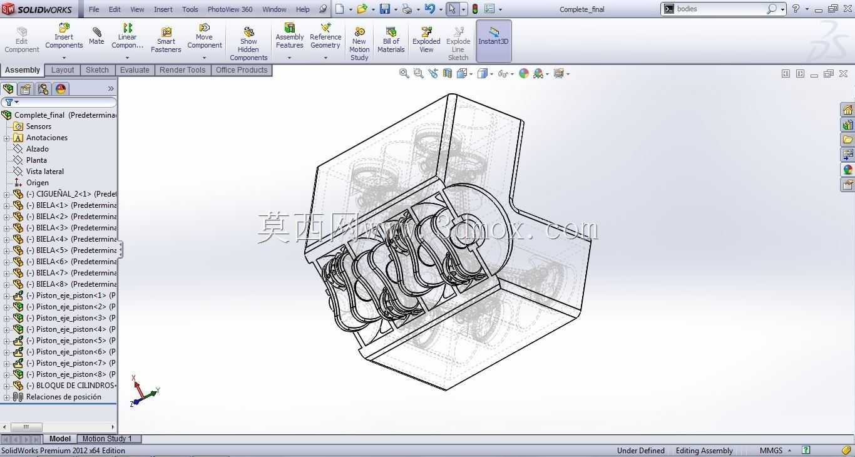Viewport: 855px width, 457px height.
Task: Expand the Insert Components dropdown arrow
Action: (x=64, y=58)
